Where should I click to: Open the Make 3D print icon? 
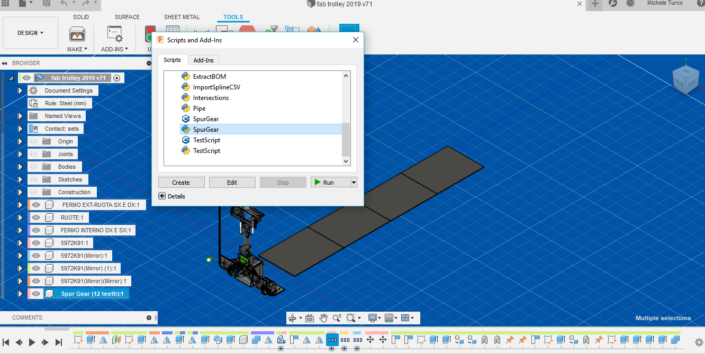(77, 34)
